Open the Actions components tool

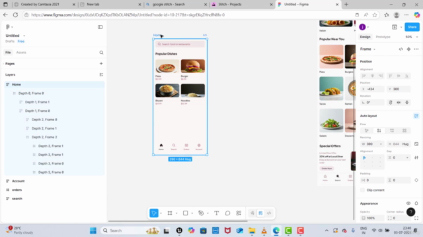pyautogui.click(x=239, y=213)
